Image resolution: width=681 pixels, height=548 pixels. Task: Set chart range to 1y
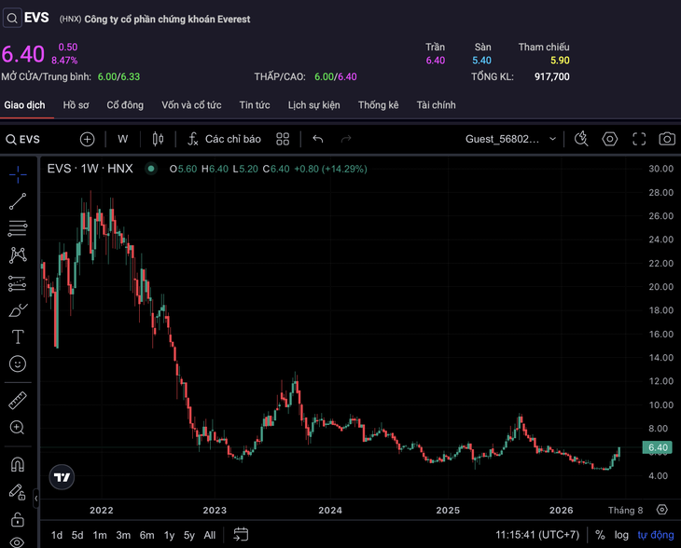[x=170, y=535]
